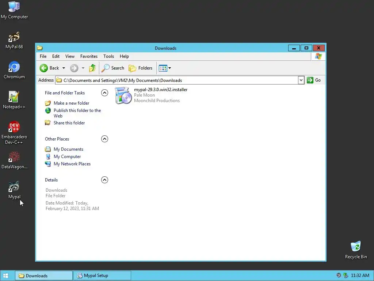Select the Mypal raccoon desktop shortcut

point(14,190)
